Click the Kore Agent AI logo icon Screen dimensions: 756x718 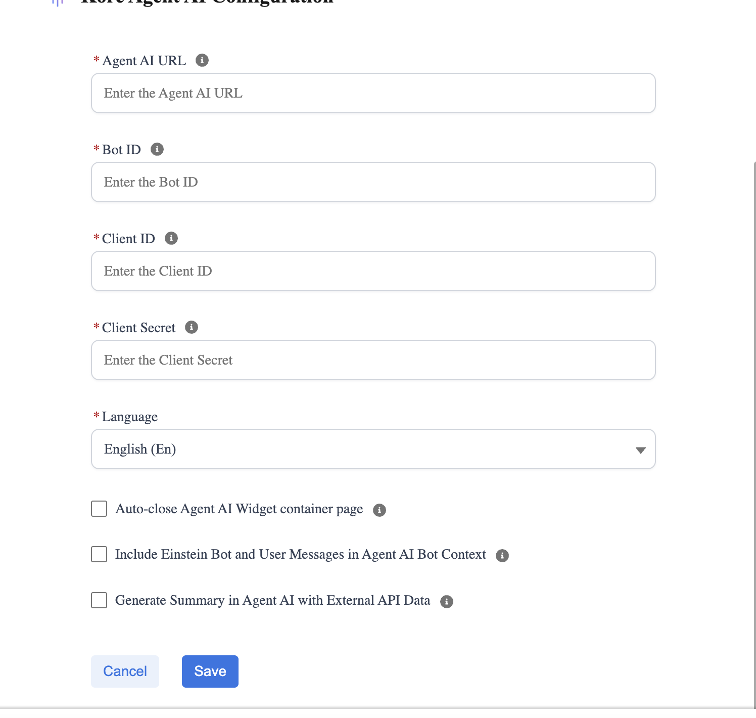coord(58,3)
